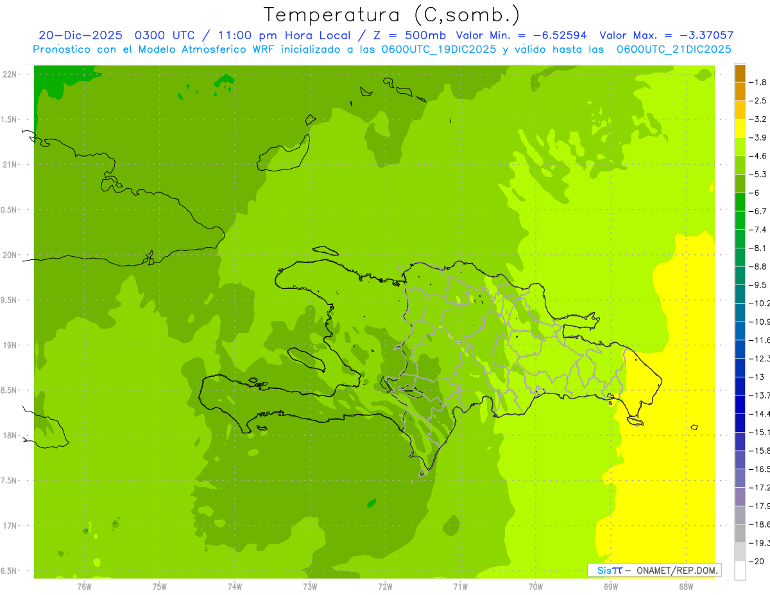Click the '75W' longitude label
Image resolution: width=770 pixels, height=595 pixels.
pos(160,586)
